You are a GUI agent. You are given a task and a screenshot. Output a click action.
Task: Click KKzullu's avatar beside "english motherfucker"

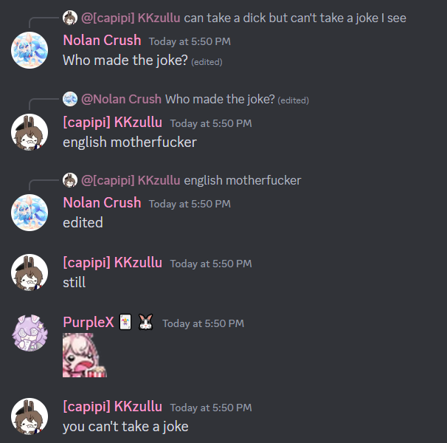pyautogui.click(x=30, y=132)
